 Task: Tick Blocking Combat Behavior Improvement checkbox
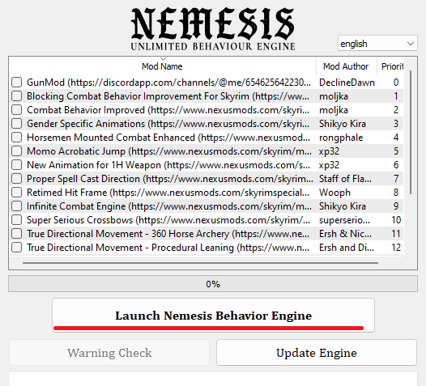(16, 95)
